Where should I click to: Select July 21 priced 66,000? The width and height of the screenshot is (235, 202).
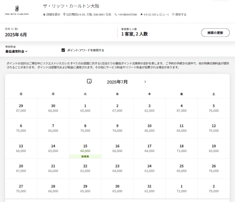point(53,169)
